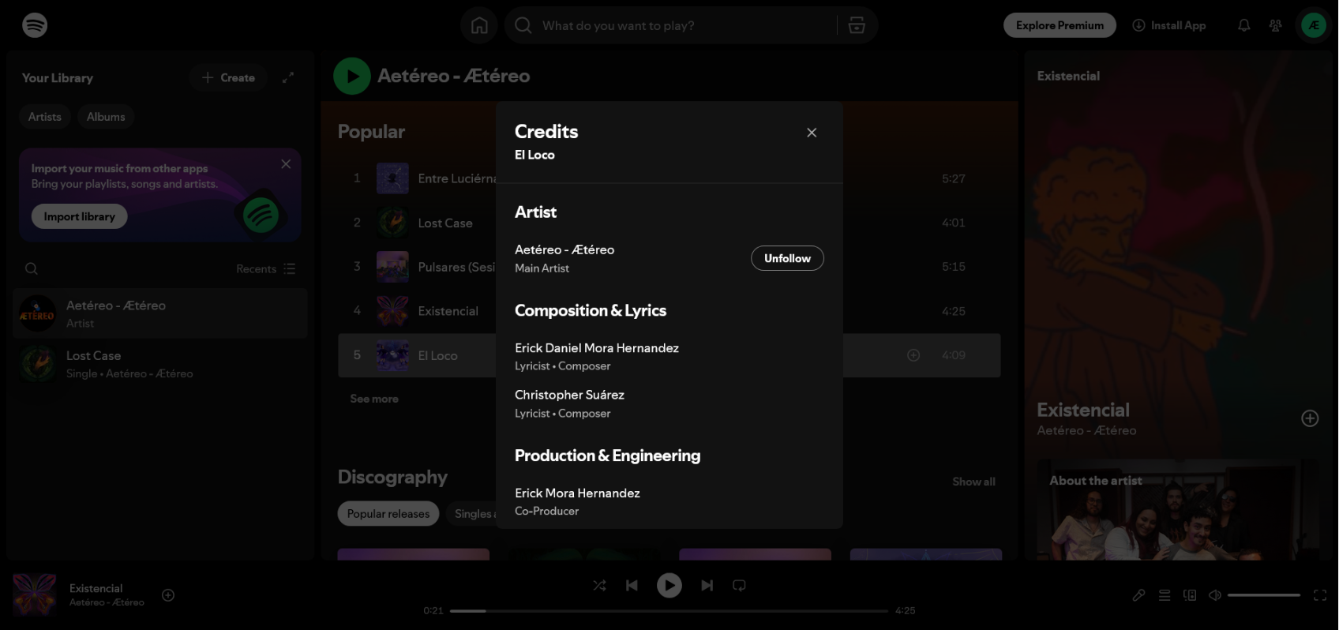Open Lost Case single in library list
Image resolution: width=1339 pixels, height=630 pixels.
[x=160, y=364]
